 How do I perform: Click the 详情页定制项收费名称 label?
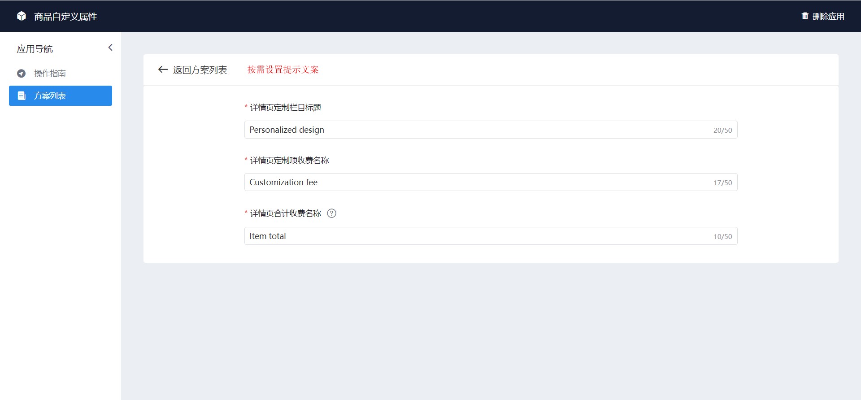point(290,161)
